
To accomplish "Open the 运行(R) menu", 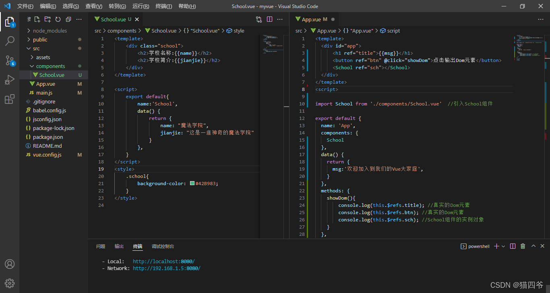I will pyautogui.click(x=141, y=6).
